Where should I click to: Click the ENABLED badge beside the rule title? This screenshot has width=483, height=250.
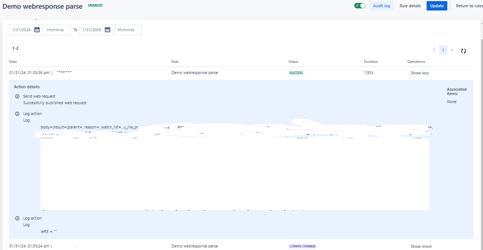pyautogui.click(x=95, y=5)
